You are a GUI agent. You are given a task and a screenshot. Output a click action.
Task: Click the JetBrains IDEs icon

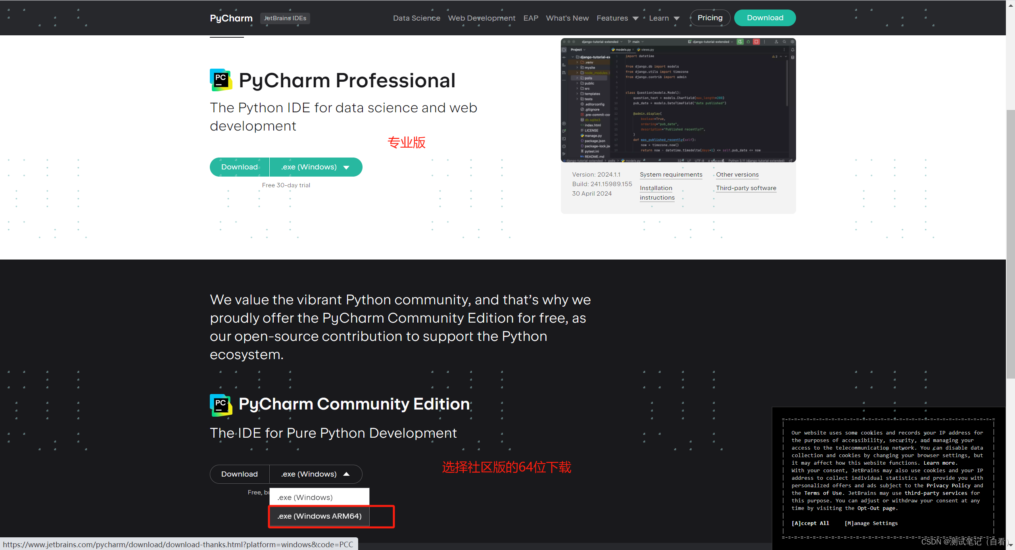tap(284, 17)
